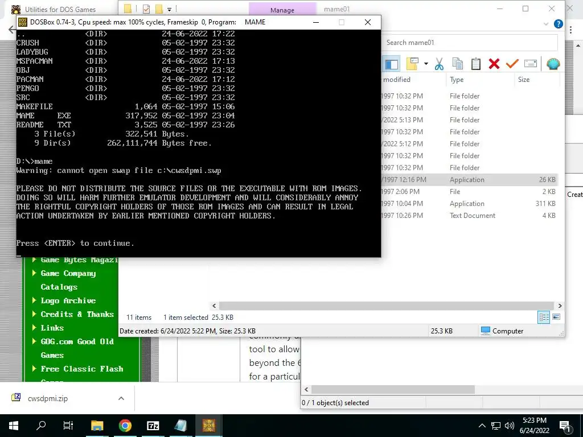This screenshot has width=583, height=437.
Task: Open the Logo Archive link
Action: 68,300
